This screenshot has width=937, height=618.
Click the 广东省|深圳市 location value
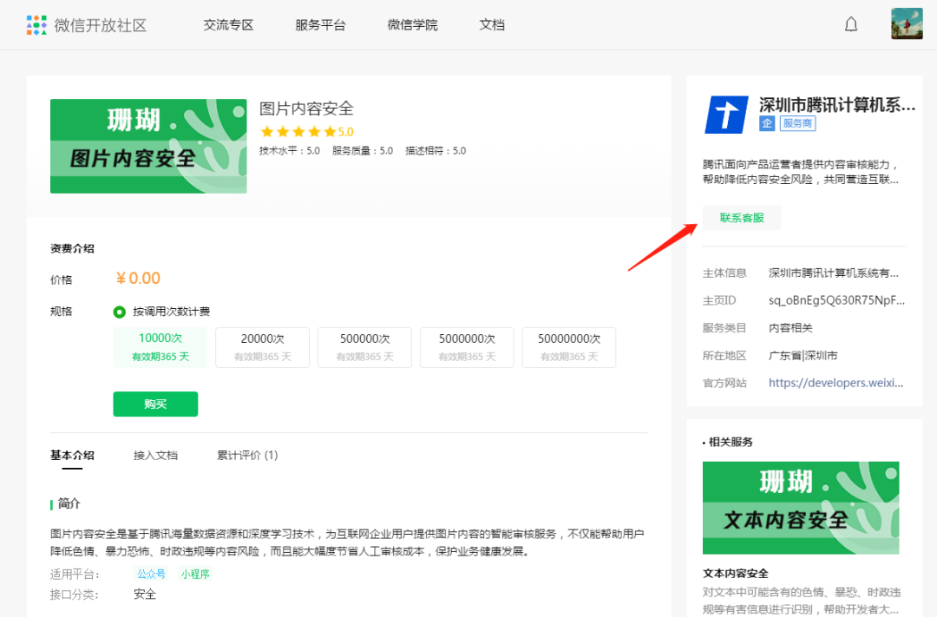(x=803, y=355)
